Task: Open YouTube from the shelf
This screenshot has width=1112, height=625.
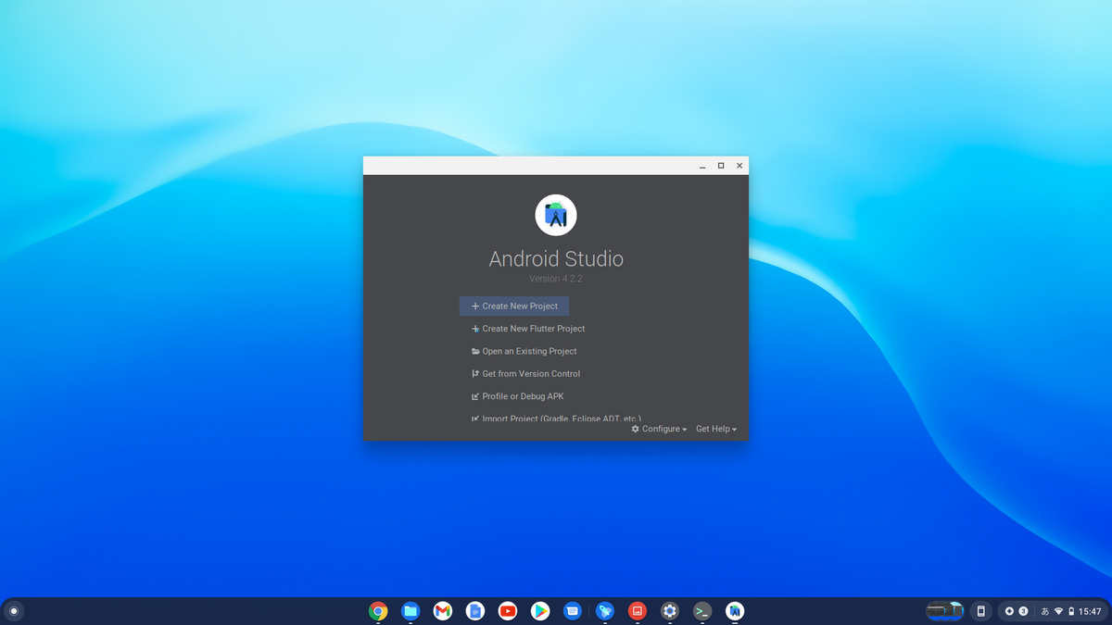Action: click(x=508, y=611)
